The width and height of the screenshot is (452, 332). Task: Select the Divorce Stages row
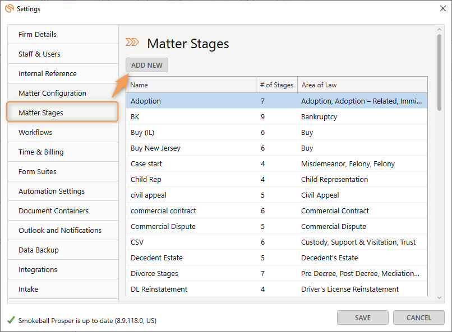click(x=276, y=273)
